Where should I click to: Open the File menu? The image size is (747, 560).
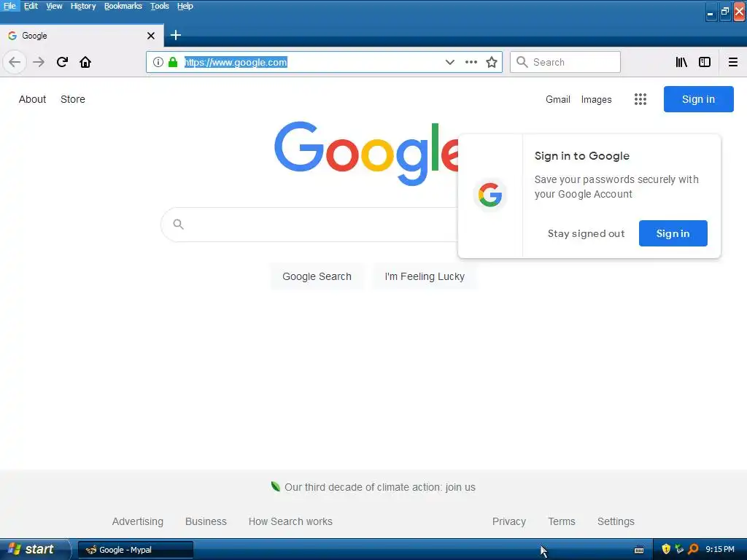[x=9, y=6]
